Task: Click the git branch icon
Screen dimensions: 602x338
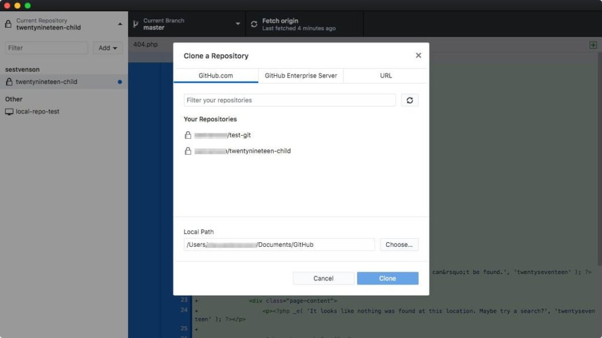Action: 136,24
